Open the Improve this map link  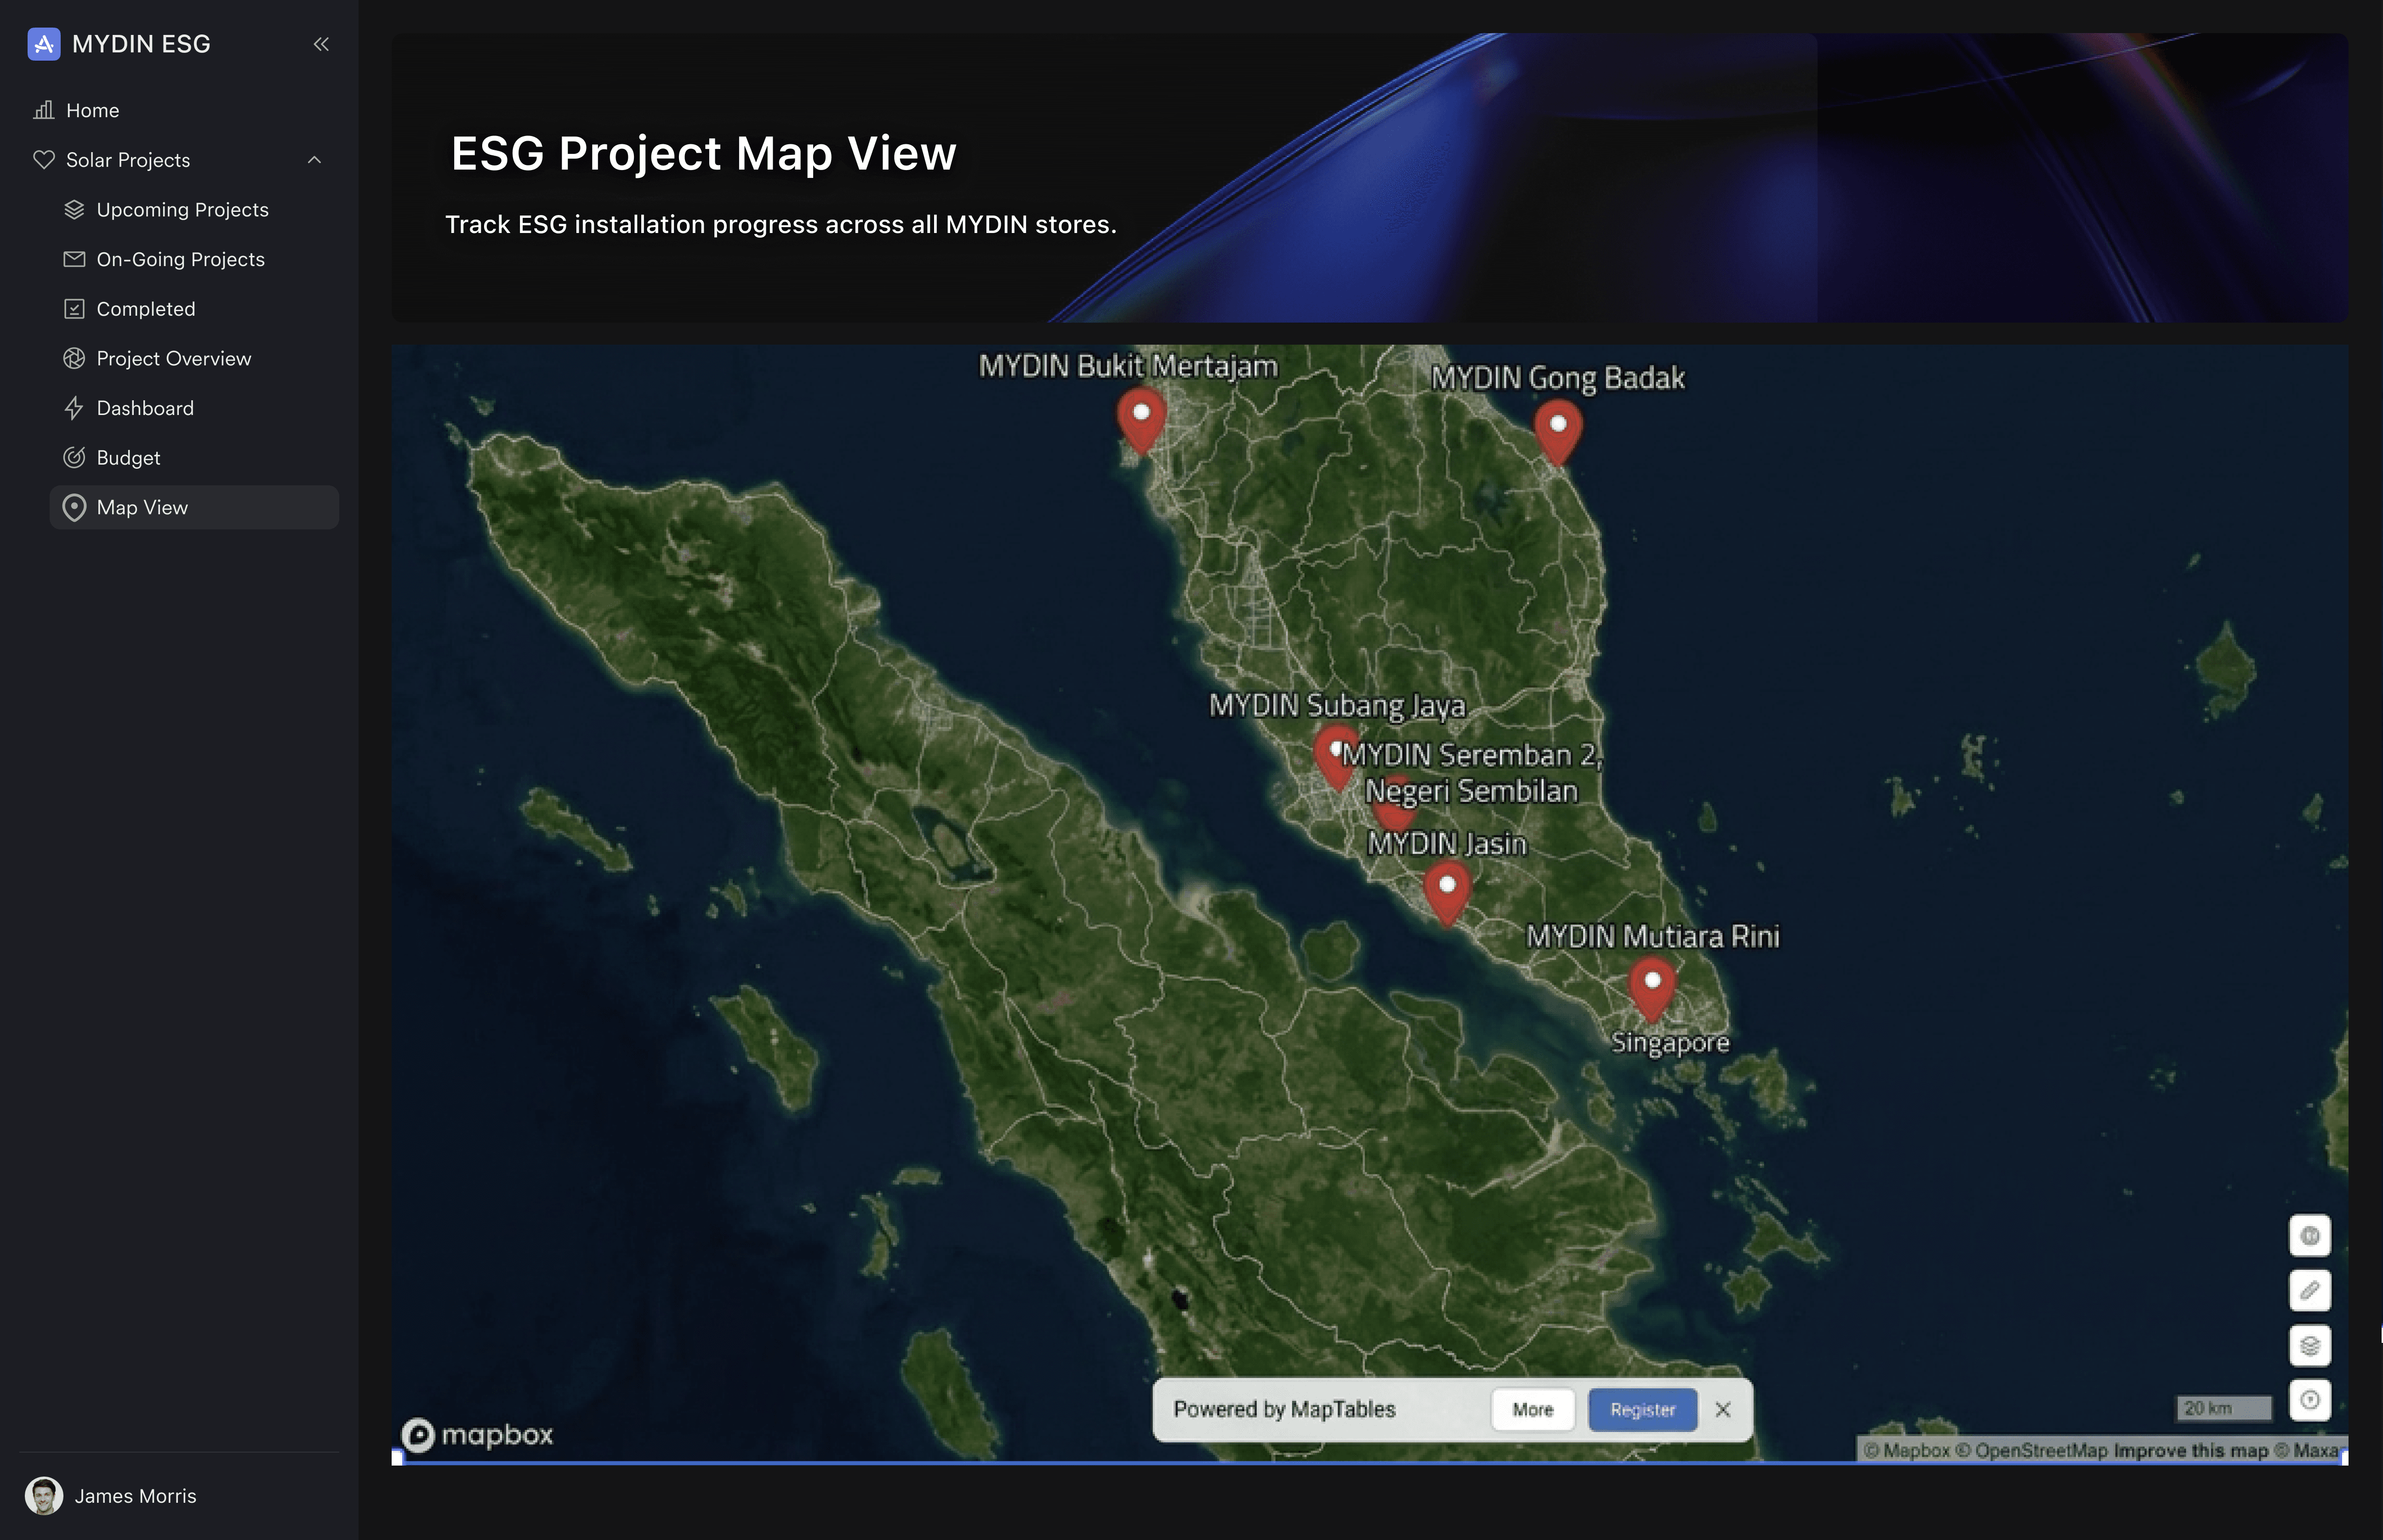(x=2189, y=1450)
